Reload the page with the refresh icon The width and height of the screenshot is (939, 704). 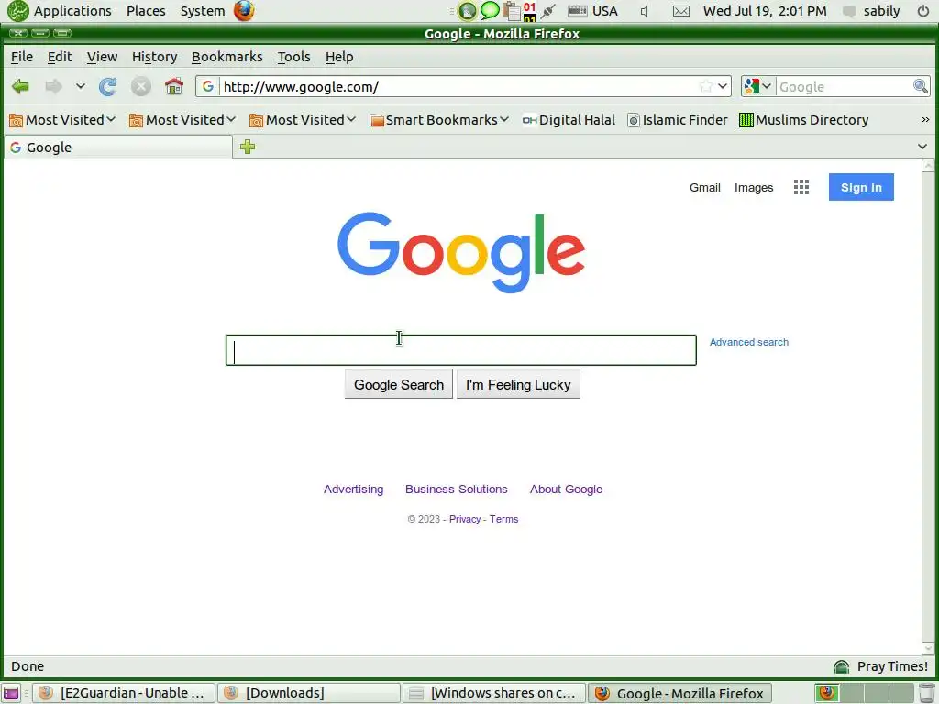108,87
